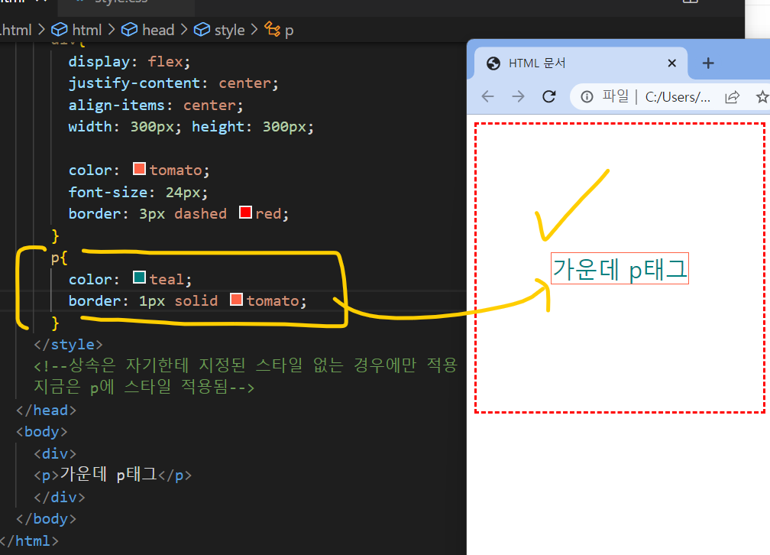
Task: Click the style breadcrumb item
Action: coord(229,30)
